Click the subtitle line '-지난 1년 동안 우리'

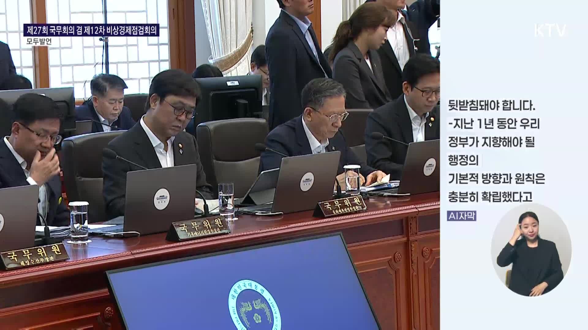click(494, 124)
